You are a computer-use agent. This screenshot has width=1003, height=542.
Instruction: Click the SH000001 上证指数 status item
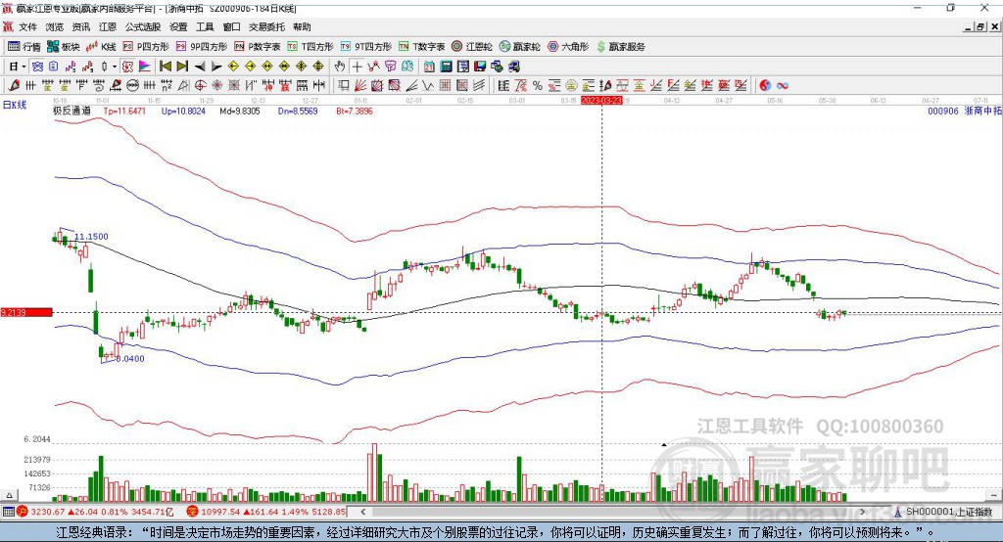coord(943,512)
